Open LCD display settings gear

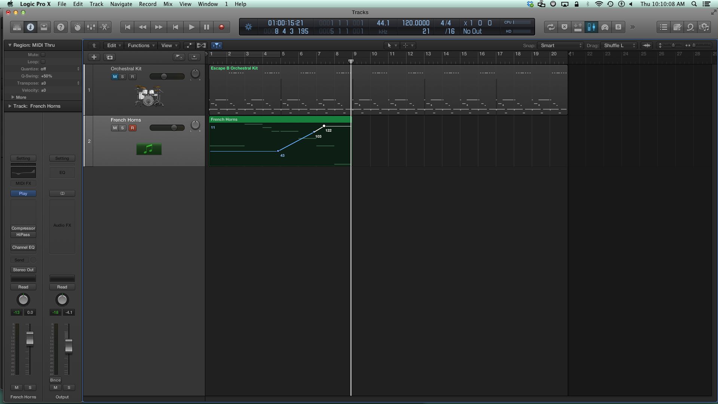tap(248, 27)
